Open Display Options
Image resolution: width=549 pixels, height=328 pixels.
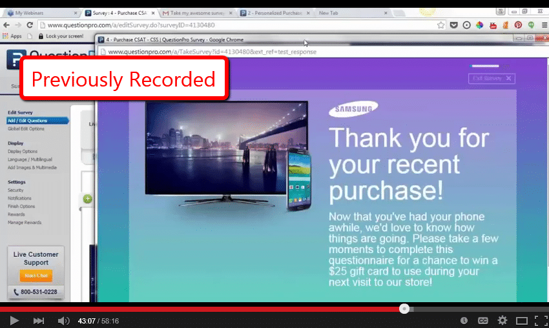pos(23,152)
